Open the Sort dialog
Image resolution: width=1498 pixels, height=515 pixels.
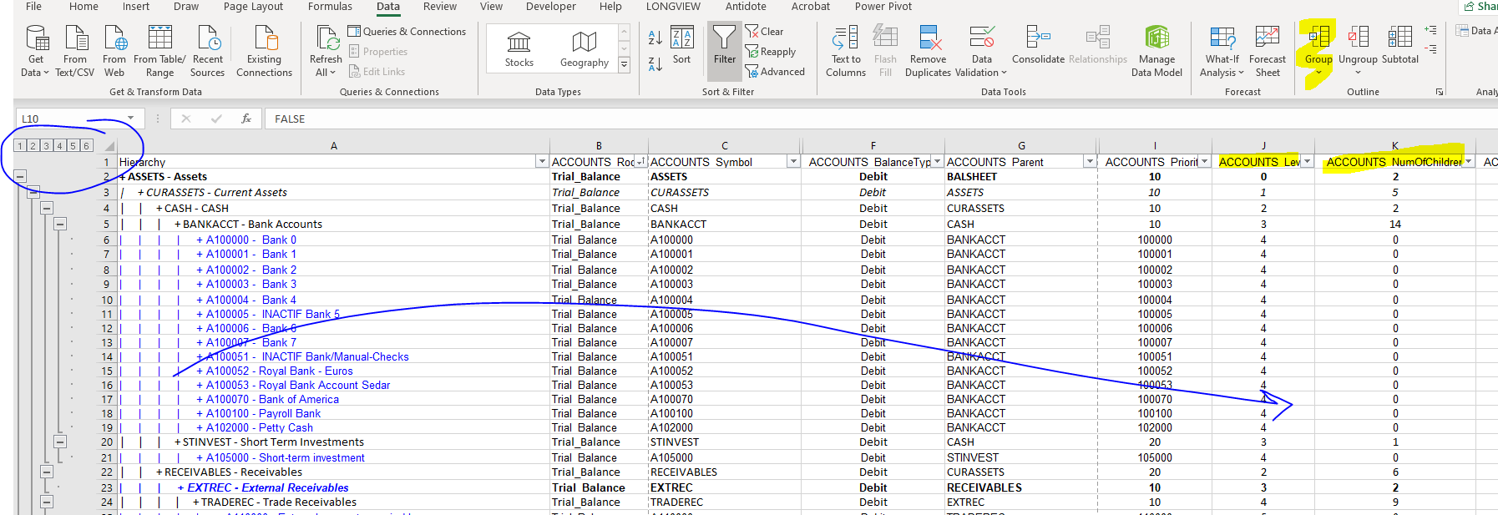pos(682,46)
